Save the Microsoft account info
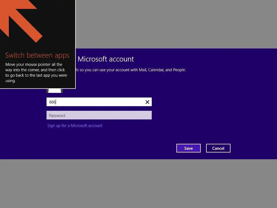277x208 pixels. coord(188,148)
